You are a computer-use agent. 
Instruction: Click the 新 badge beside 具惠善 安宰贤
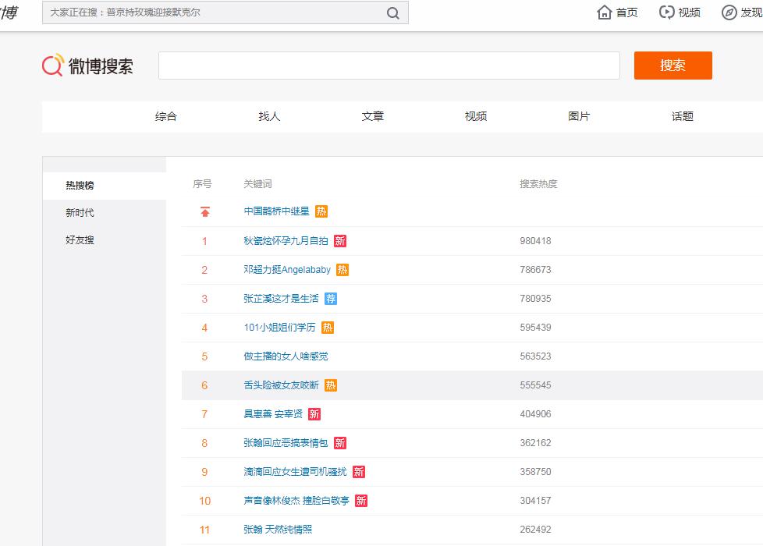(314, 414)
